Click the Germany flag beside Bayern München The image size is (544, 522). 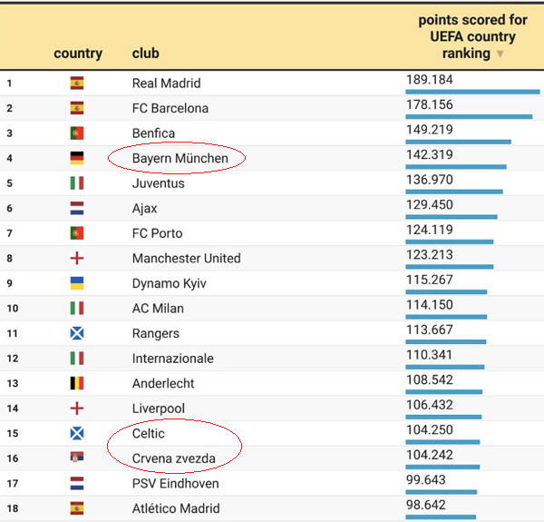click(77, 158)
